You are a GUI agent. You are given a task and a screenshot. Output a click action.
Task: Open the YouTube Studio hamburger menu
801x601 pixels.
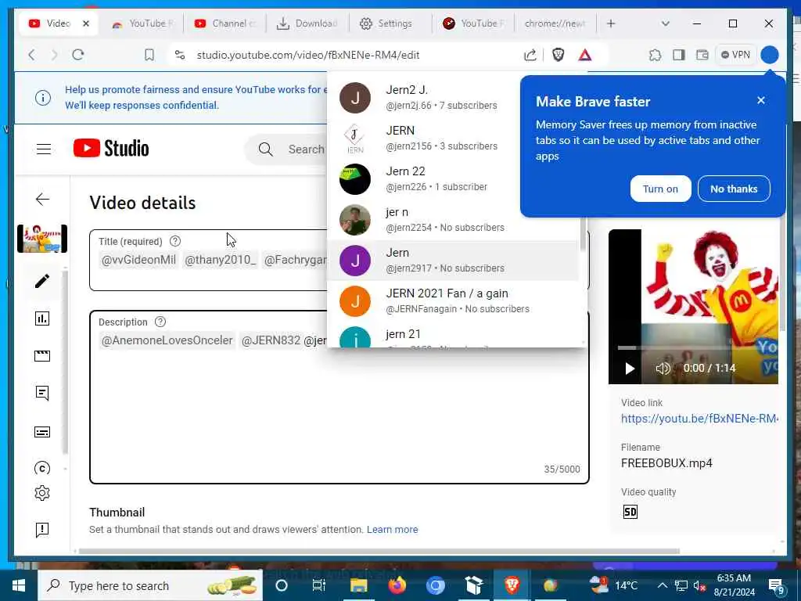click(x=44, y=149)
